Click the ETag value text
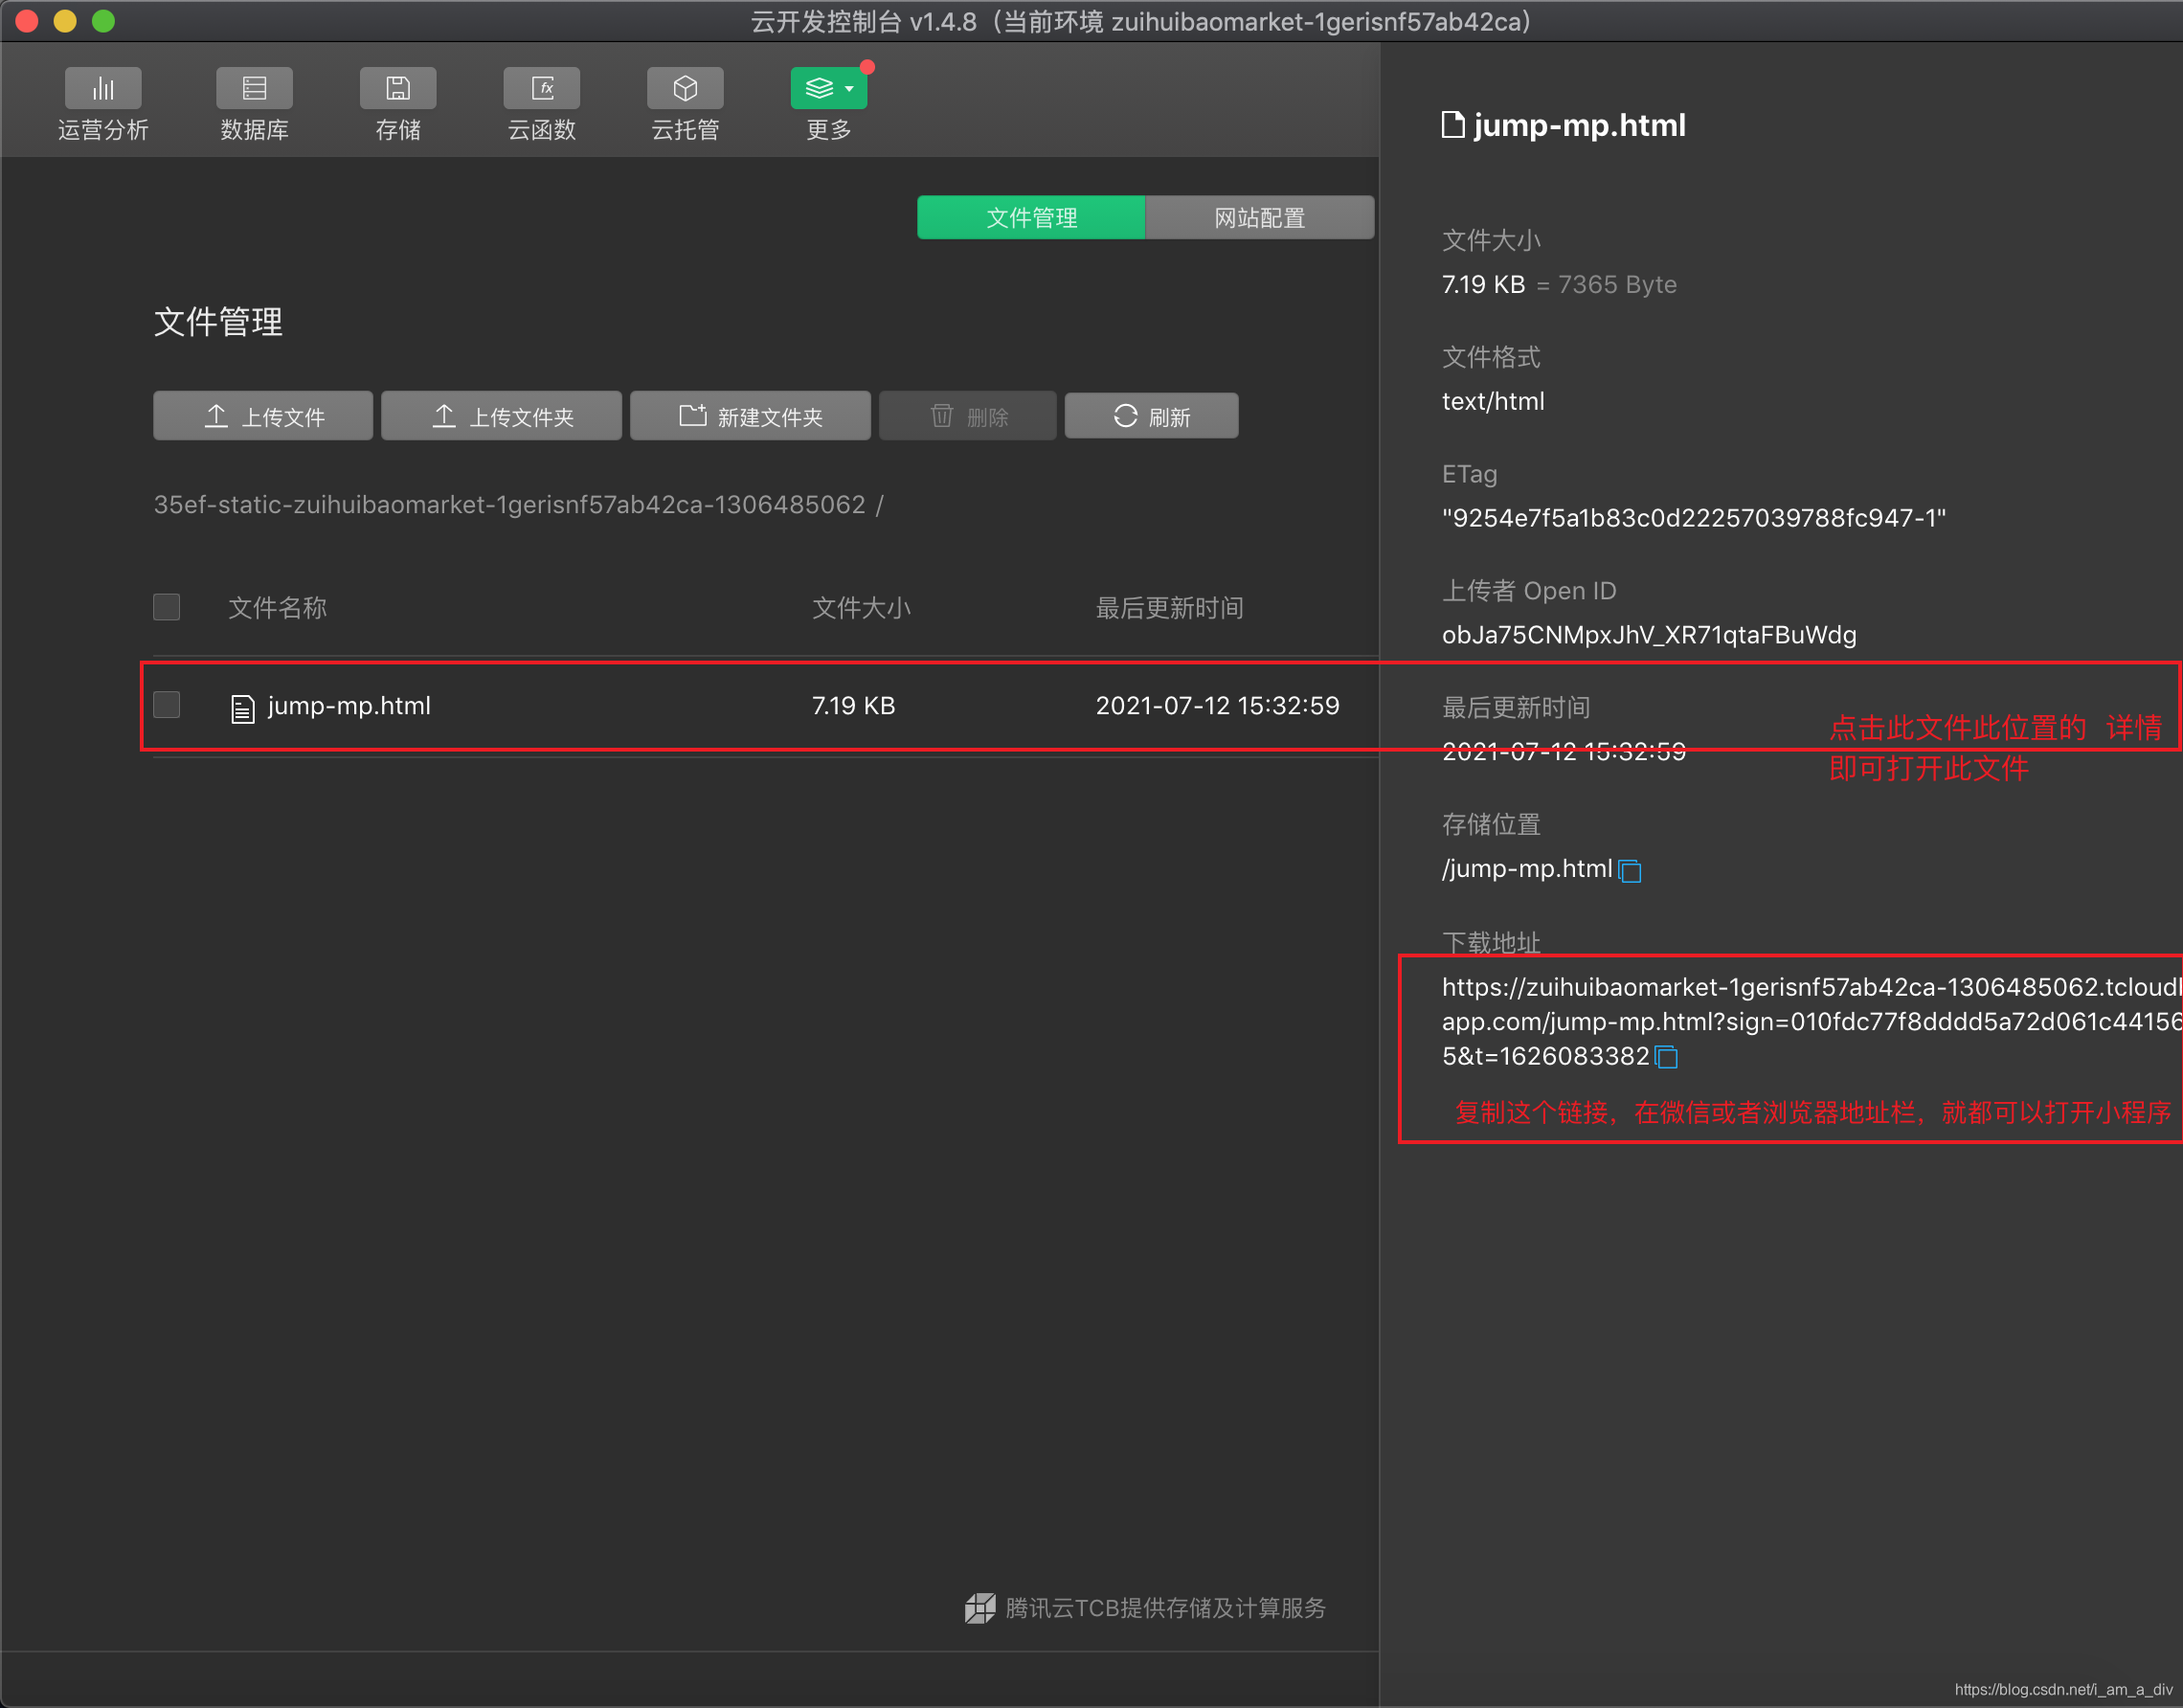Viewport: 2183px width, 1708px height. [1693, 518]
